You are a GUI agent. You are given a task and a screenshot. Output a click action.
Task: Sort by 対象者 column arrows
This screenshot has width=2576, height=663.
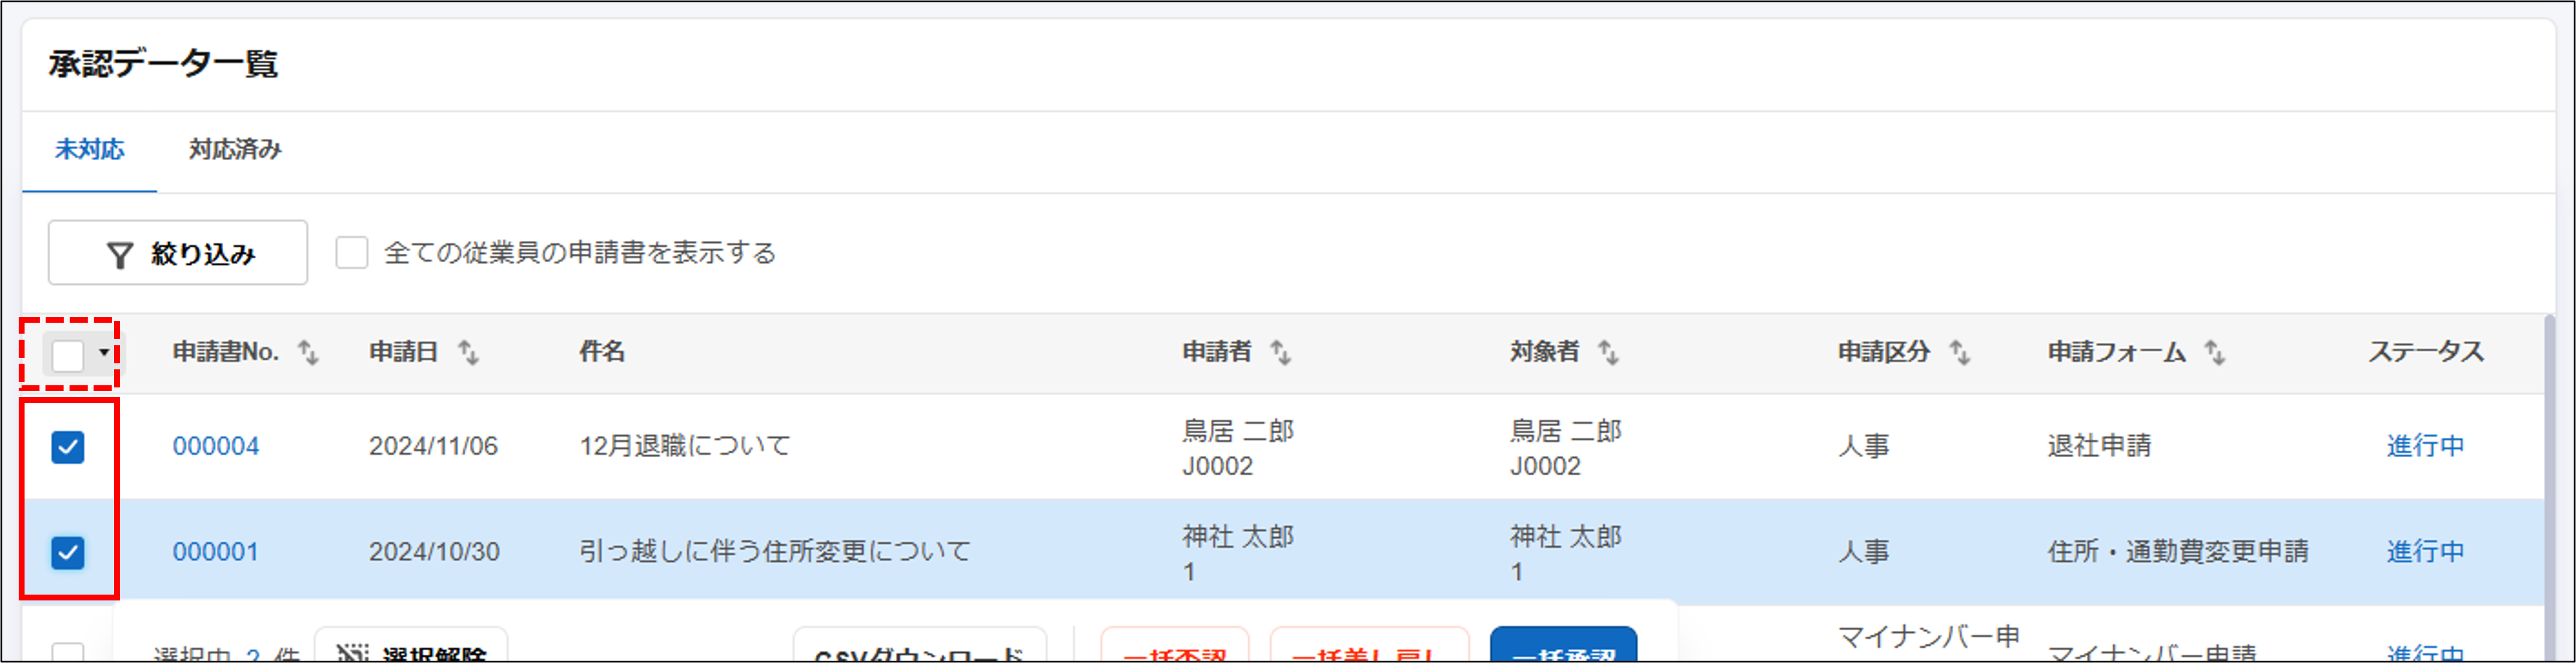click(1608, 352)
